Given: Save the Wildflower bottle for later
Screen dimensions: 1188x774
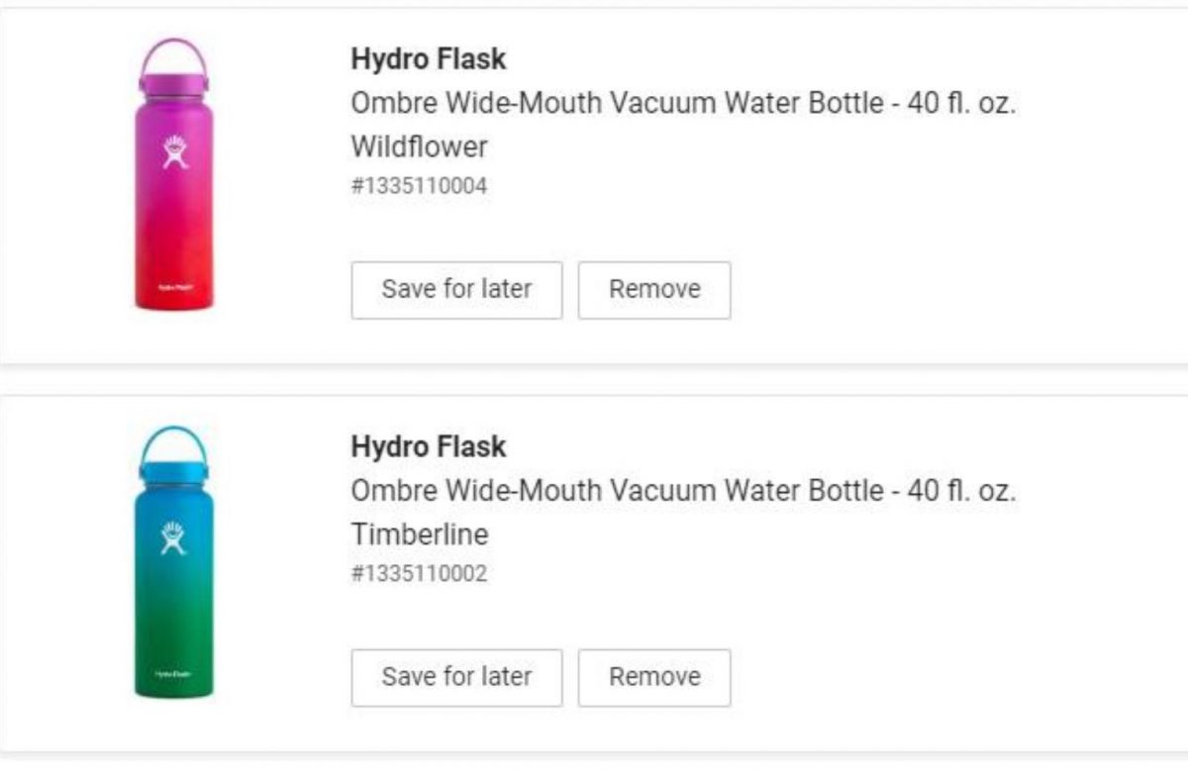Looking at the screenshot, I should click(x=456, y=290).
